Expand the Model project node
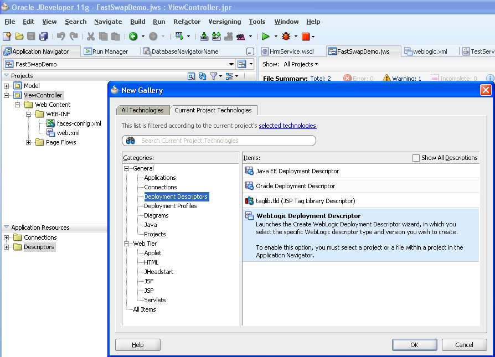Screen dimensions: 495x357 click(7, 86)
